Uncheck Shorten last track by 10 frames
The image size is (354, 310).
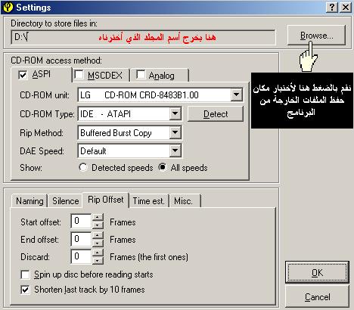25,290
